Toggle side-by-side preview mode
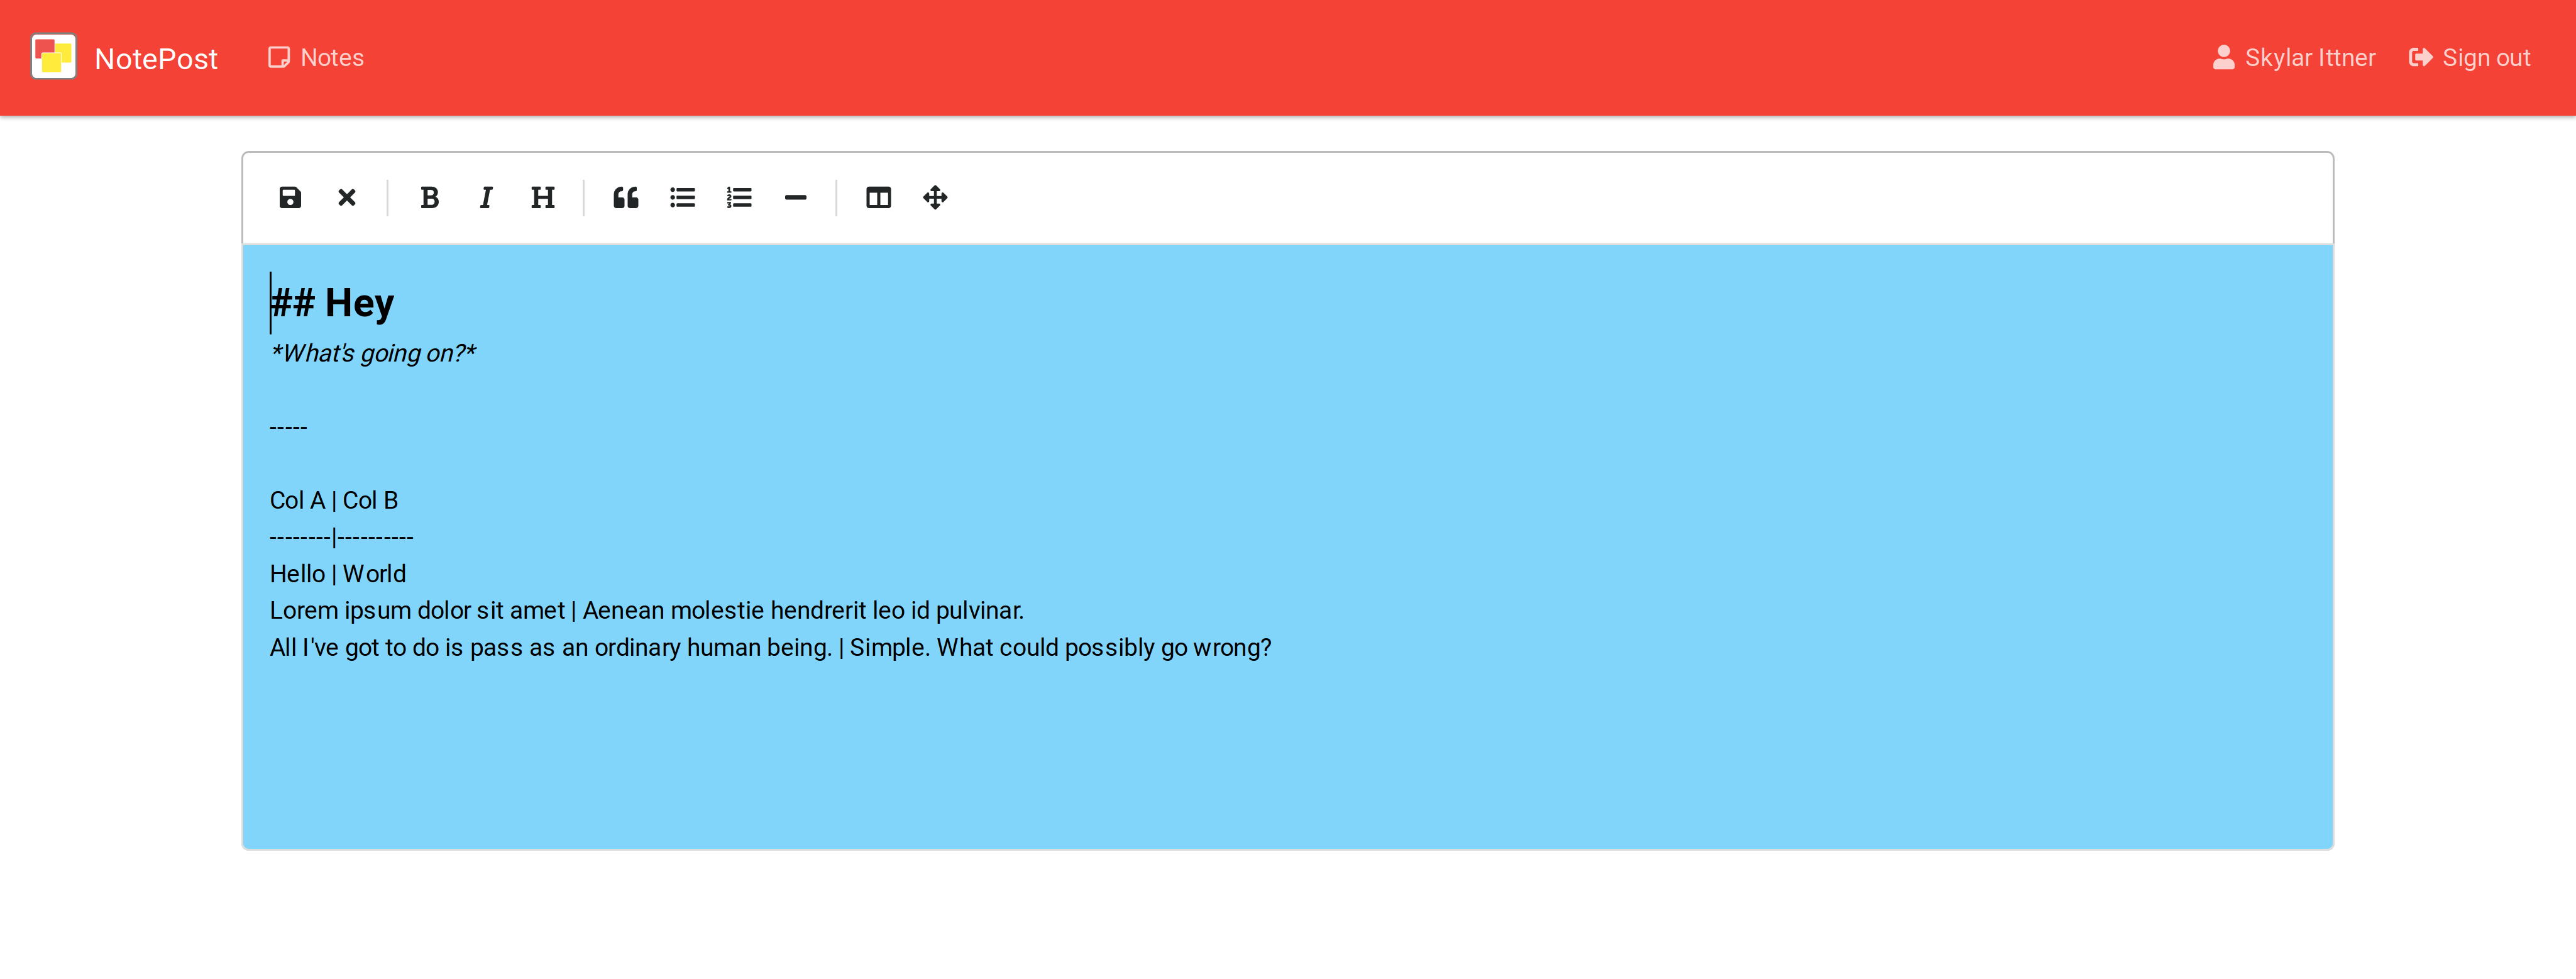This screenshot has width=2576, height=979. (x=879, y=198)
